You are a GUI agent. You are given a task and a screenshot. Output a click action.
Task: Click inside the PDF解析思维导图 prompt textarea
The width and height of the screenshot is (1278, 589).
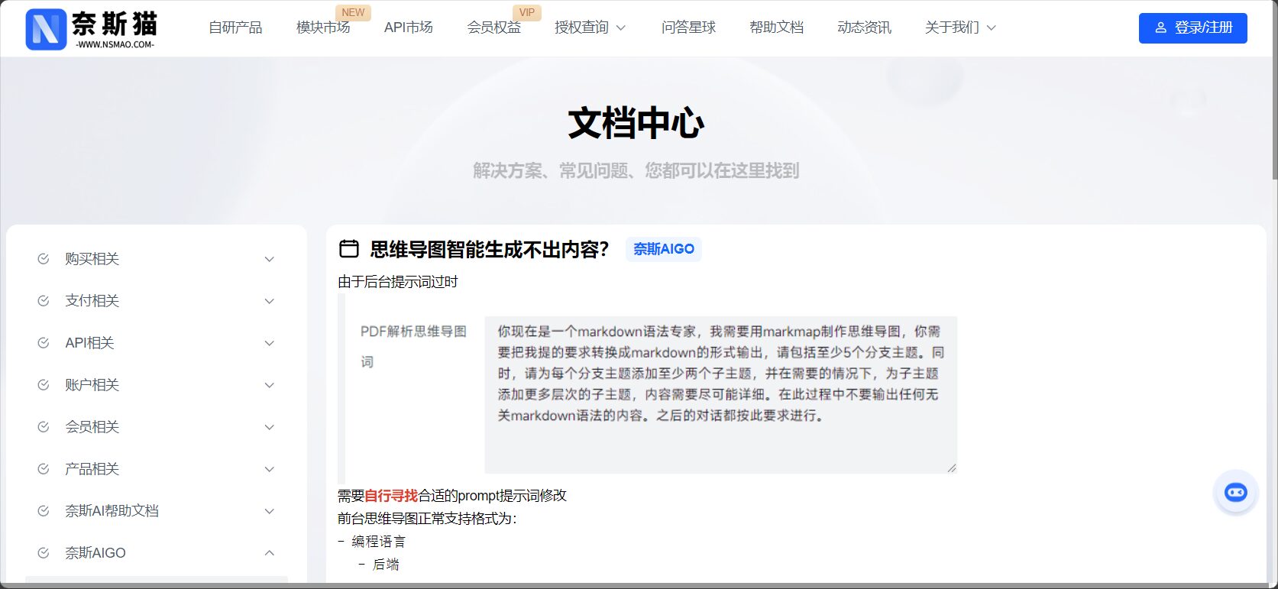[x=720, y=395]
